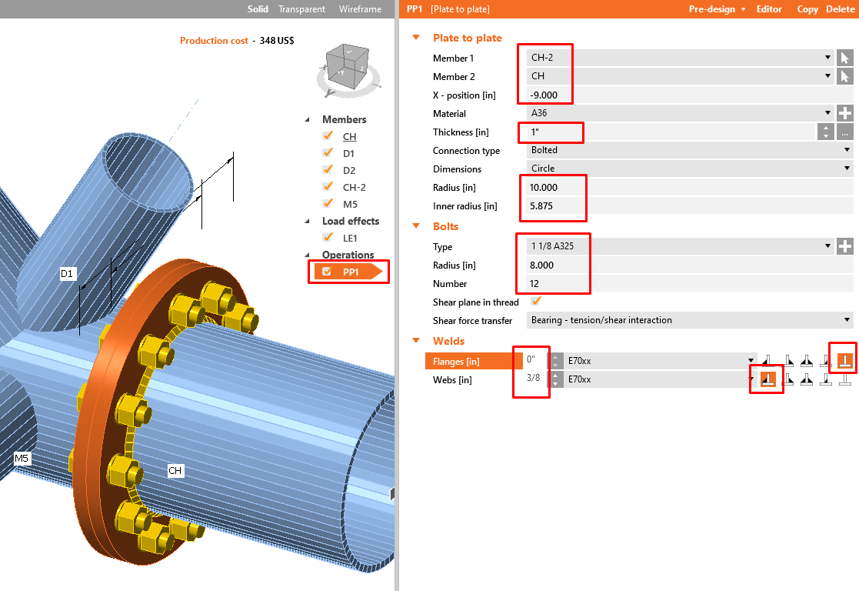Toggle the LE1 load effect checkbox
Screen dimensions: 859x591
coord(328,238)
